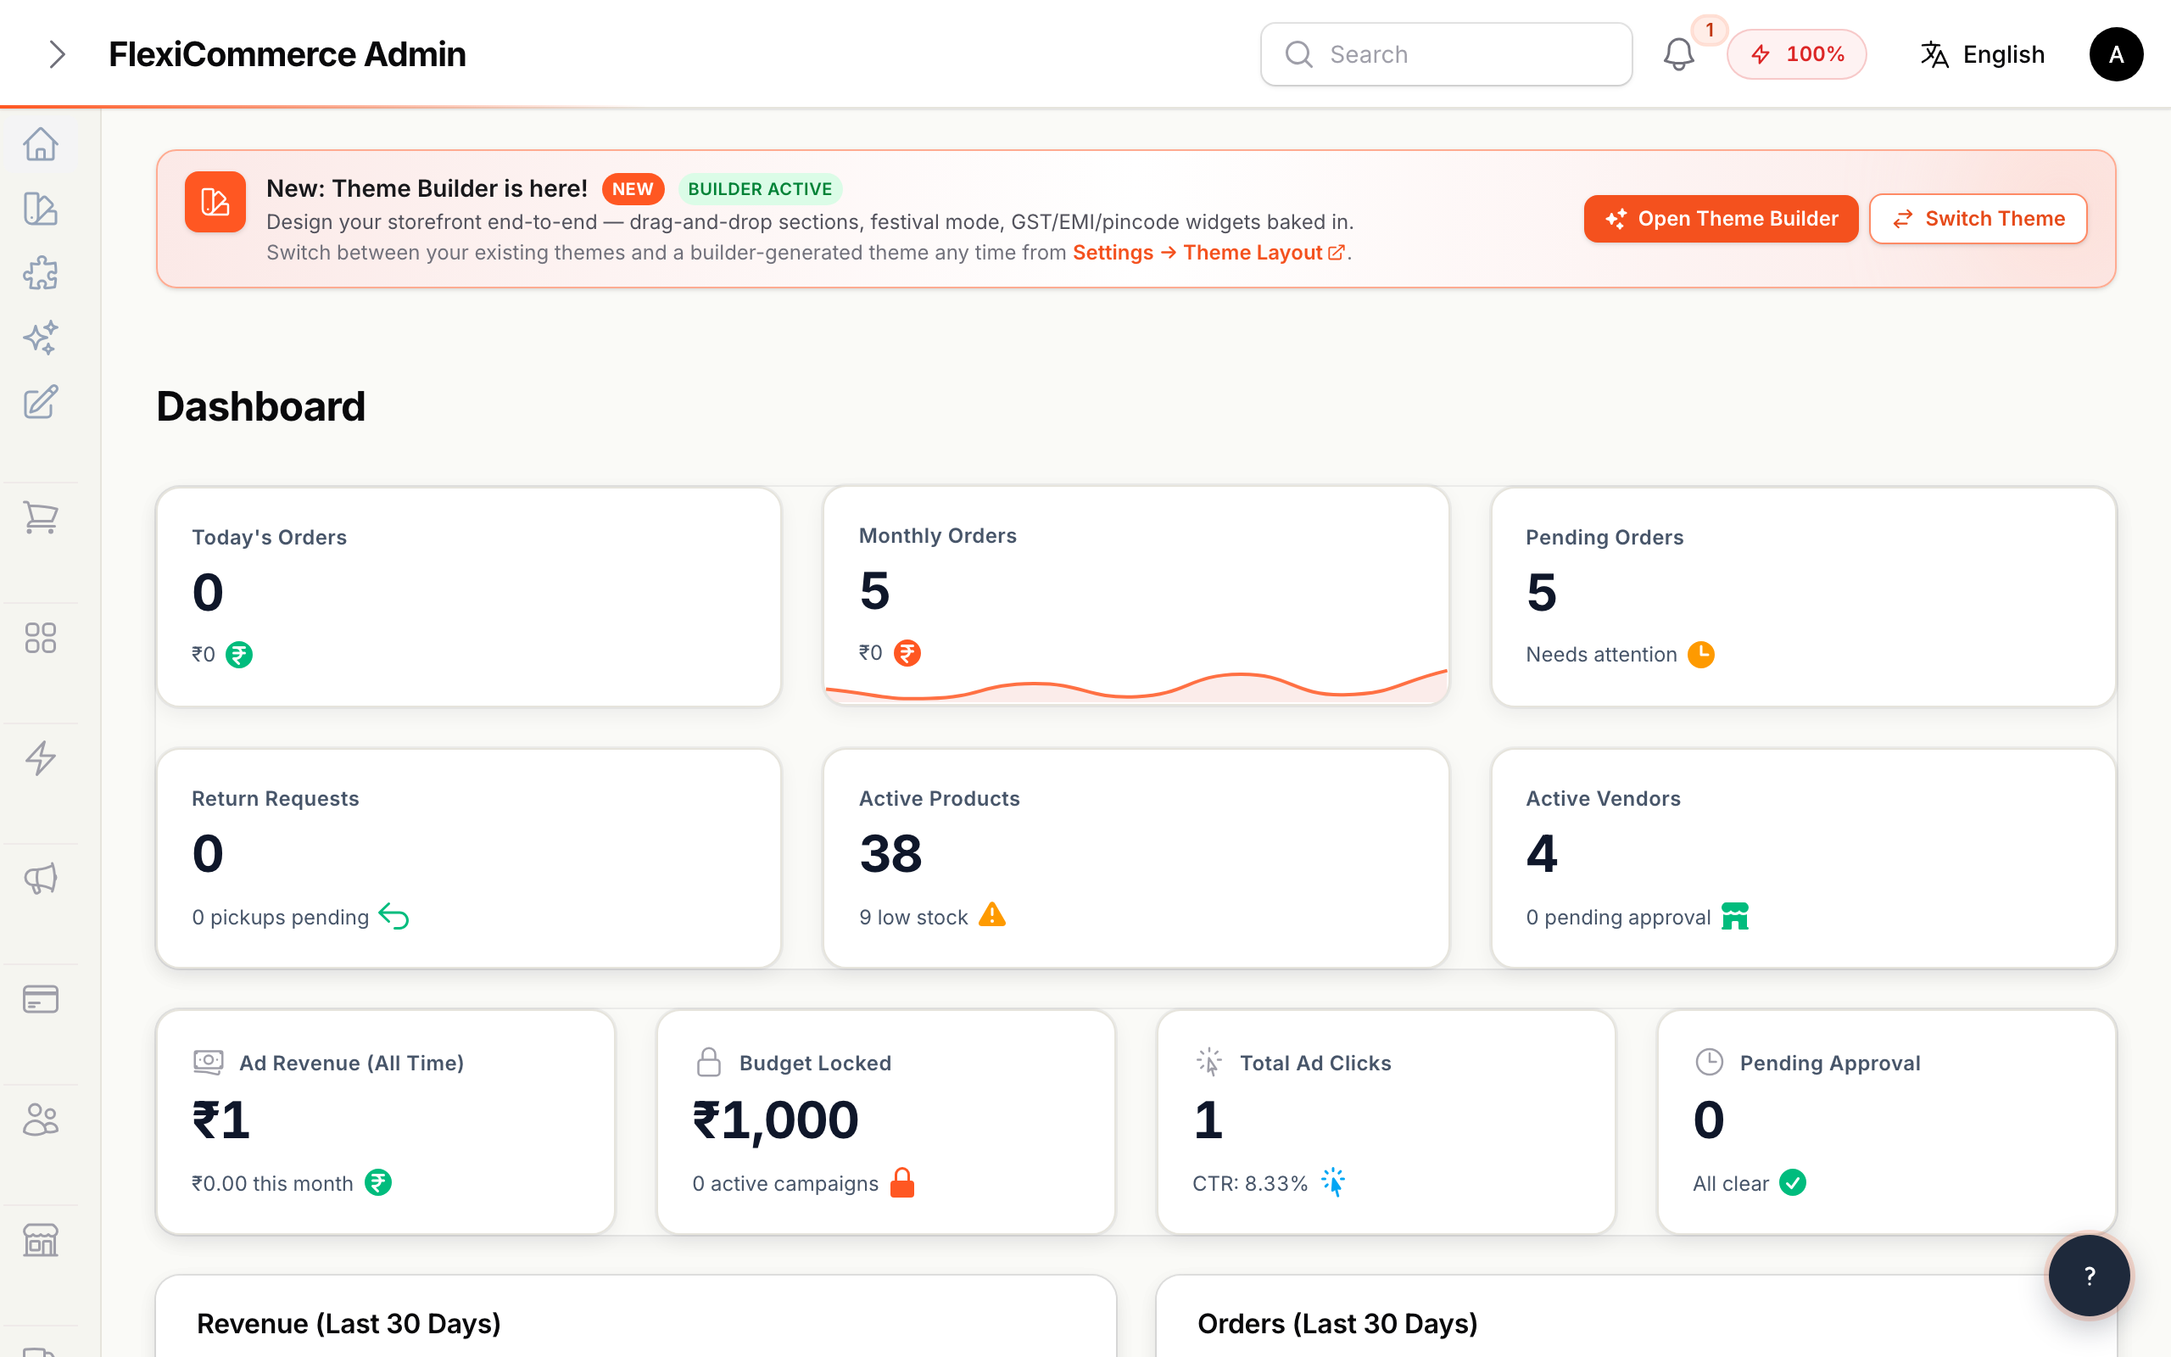Click the Monthly Orders sparkline chart
The height and width of the screenshot is (1357, 2171).
tap(1136, 685)
